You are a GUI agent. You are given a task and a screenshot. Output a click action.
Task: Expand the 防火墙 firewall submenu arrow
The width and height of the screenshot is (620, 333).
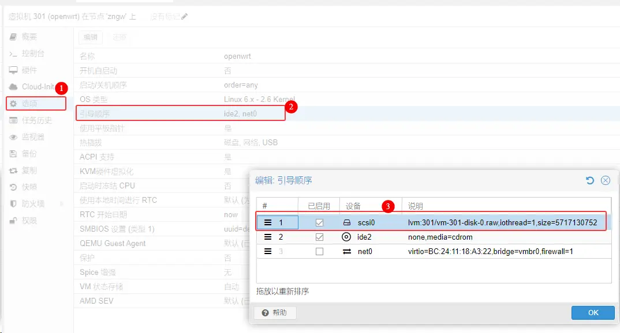pos(61,203)
